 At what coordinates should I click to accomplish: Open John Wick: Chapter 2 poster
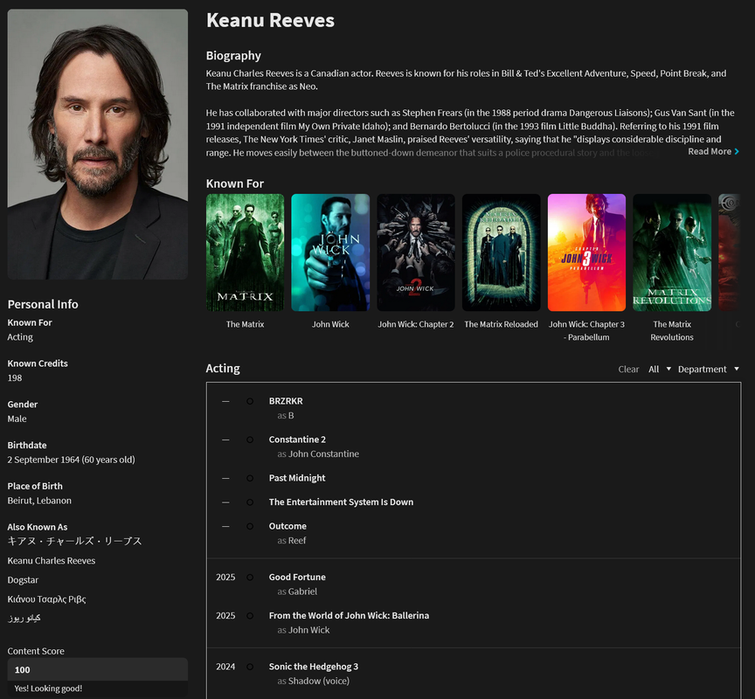pos(416,253)
